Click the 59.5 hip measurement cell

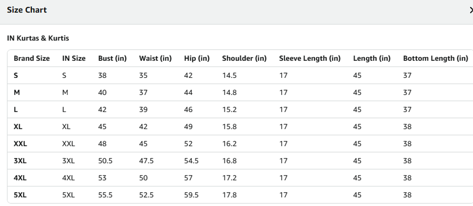coord(191,195)
